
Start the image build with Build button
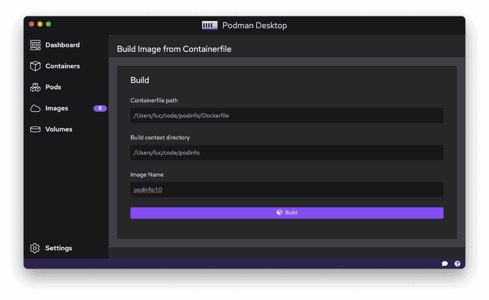pos(287,213)
